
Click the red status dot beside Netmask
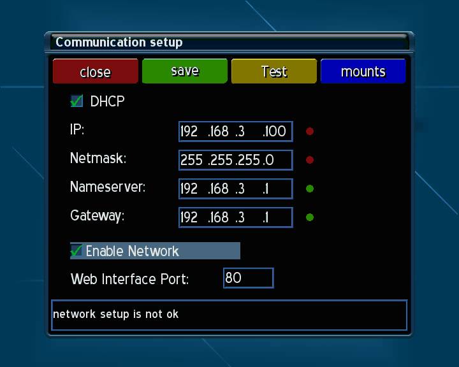pos(310,160)
